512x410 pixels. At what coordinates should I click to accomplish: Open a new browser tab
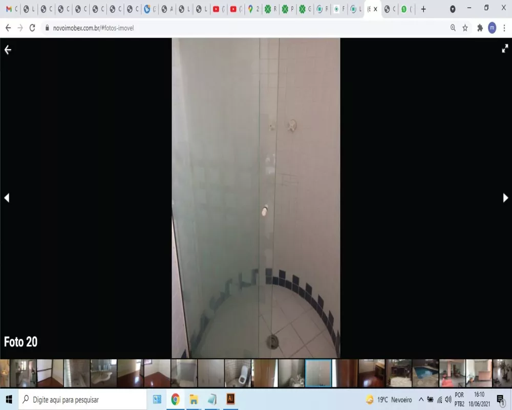(x=423, y=9)
